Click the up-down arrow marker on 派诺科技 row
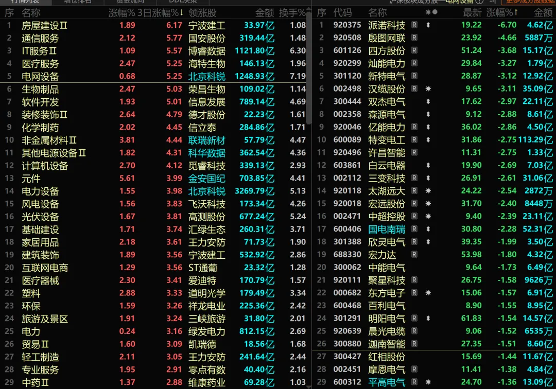This screenshot has height=389, width=556. click(x=428, y=25)
